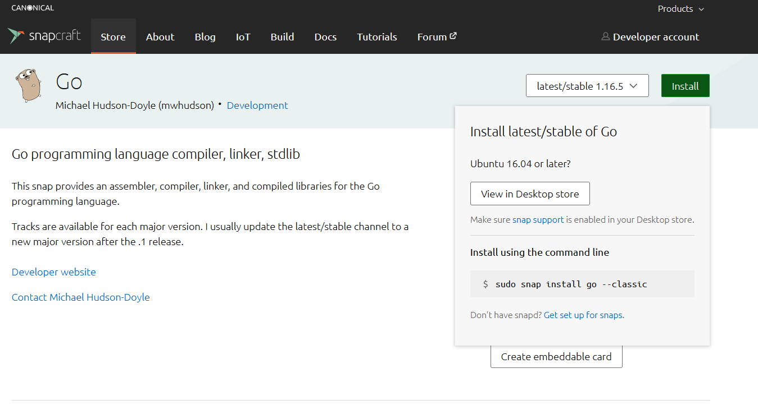Open the Development category link
This screenshot has height=414, width=758.
click(x=257, y=105)
